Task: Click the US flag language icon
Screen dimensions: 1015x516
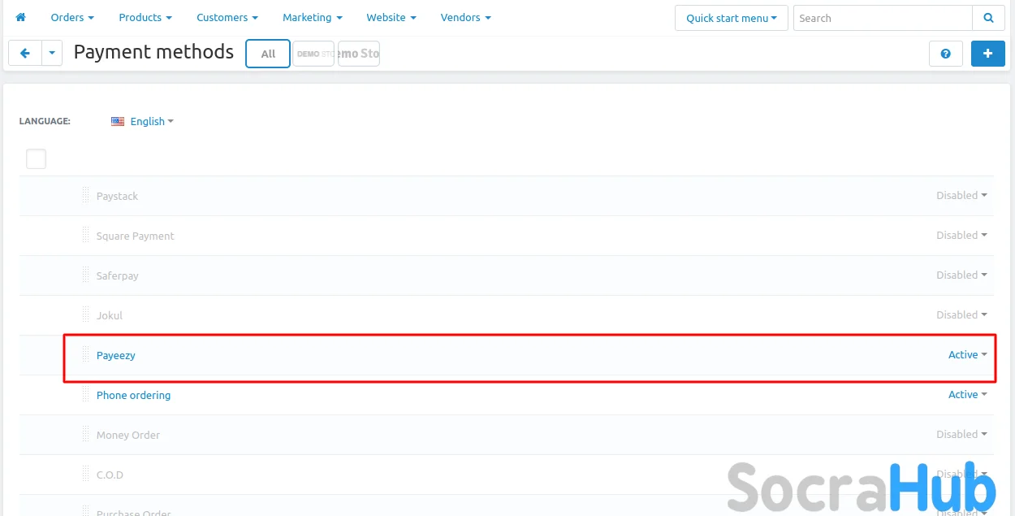Action: [x=118, y=121]
